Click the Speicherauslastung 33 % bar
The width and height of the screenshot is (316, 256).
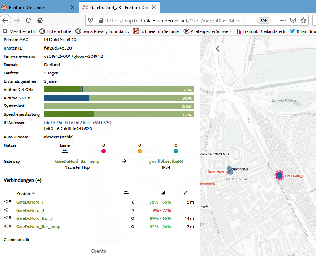119,114
